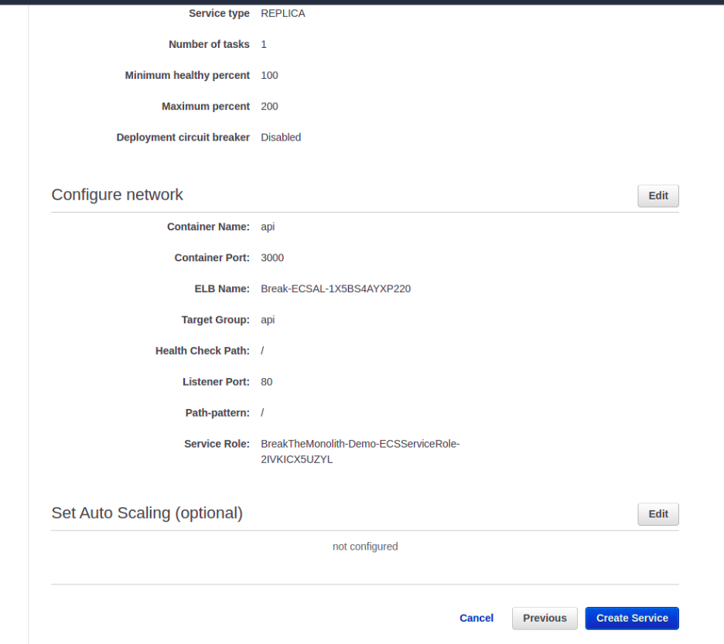Click the Container Name api value
This screenshot has height=644, width=724.
pos(267,227)
